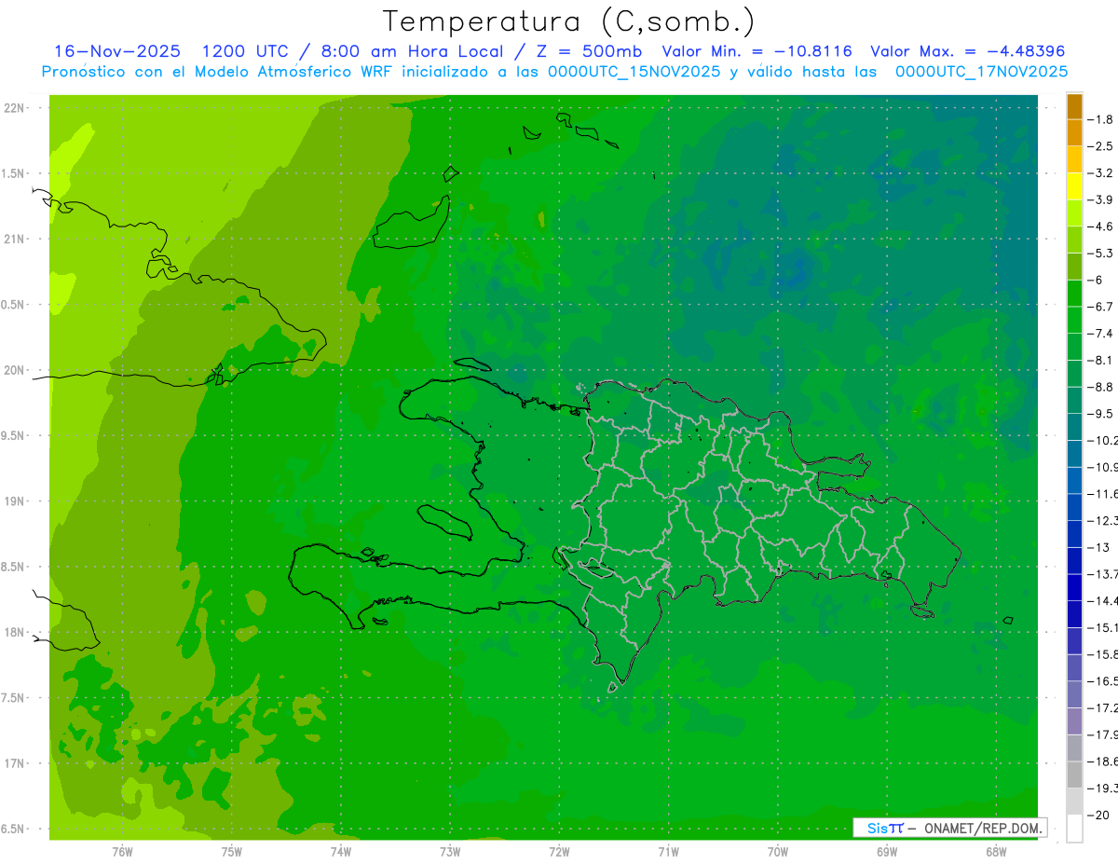Click the '0000UTC_17NOV2025' valid-until time text
The height and width of the screenshot is (864, 1118).
[981, 72]
